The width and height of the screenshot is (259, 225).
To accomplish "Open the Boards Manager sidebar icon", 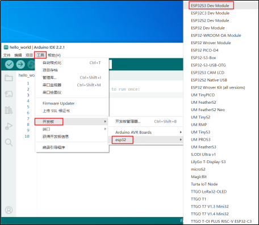I will coord(9,94).
